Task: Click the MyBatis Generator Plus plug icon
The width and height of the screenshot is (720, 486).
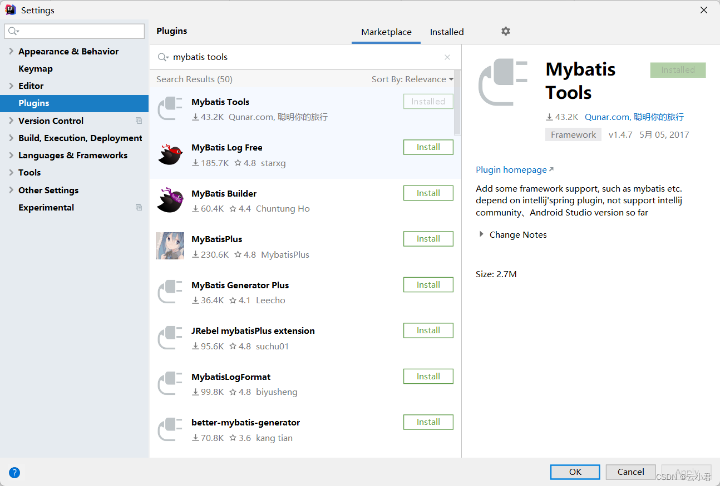Action: 170,292
